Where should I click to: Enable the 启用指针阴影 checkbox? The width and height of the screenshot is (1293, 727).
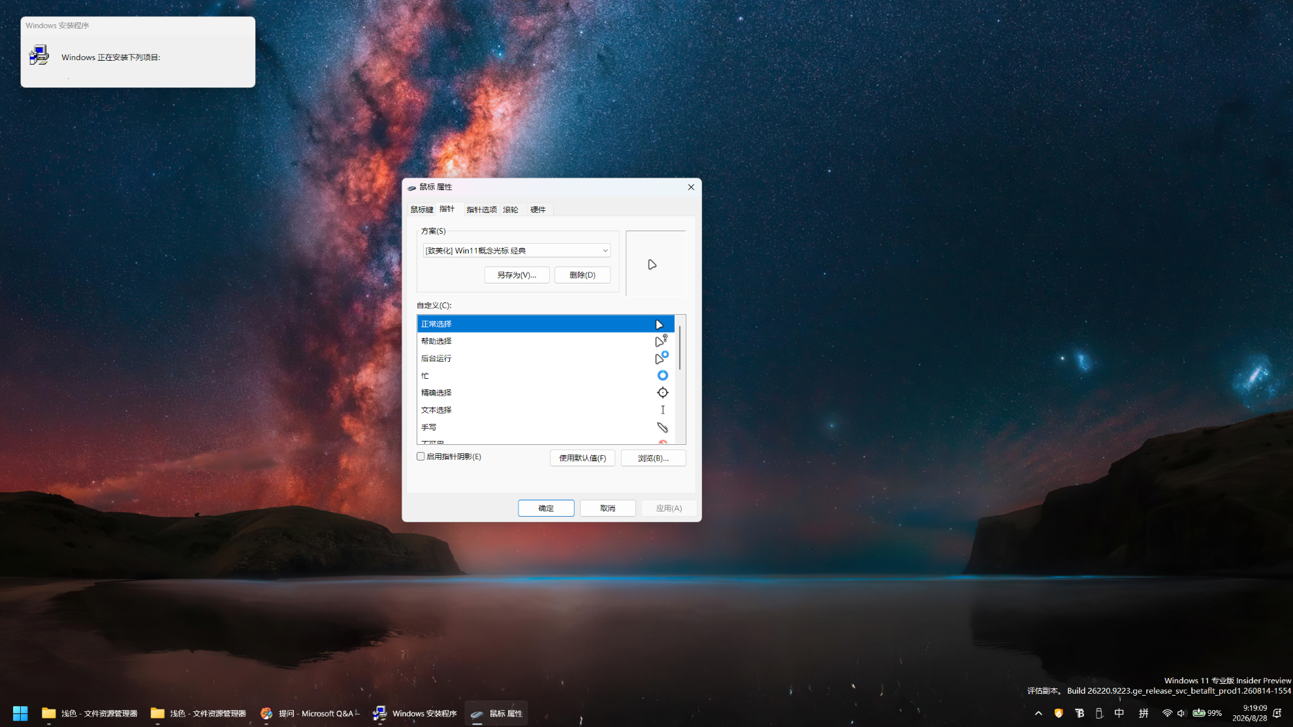click(421, 457)
